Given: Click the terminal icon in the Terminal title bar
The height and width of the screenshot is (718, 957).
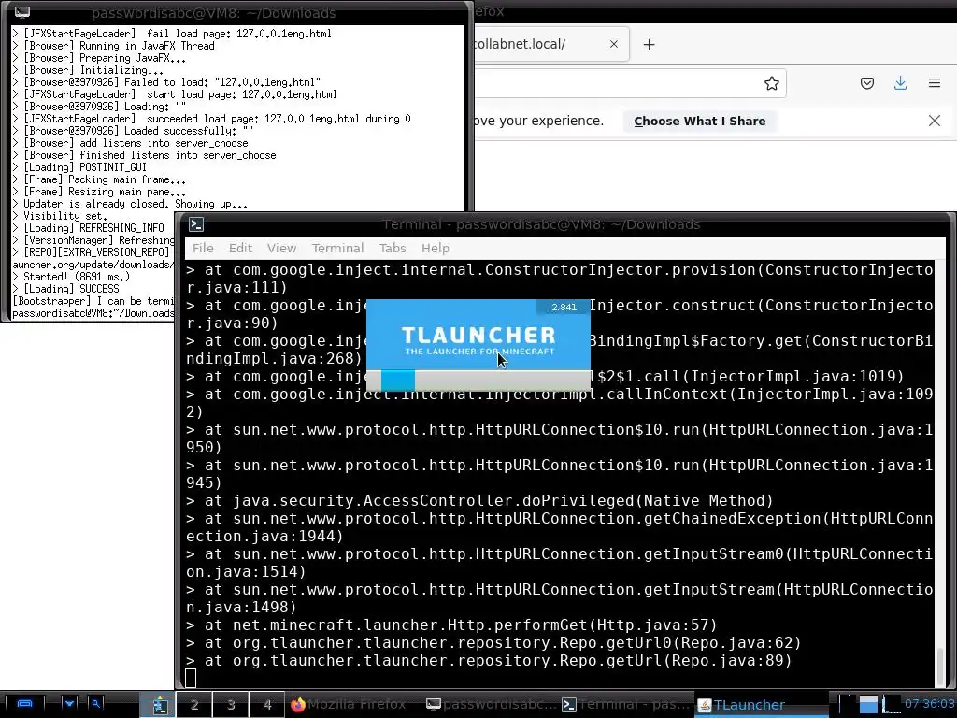Looking at the screenshot, I should pyautogui.click(x=196, y=224).
